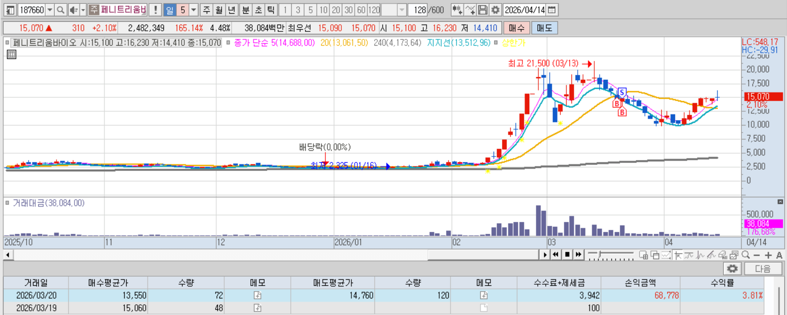Click the overlapping windows icon

655,255
